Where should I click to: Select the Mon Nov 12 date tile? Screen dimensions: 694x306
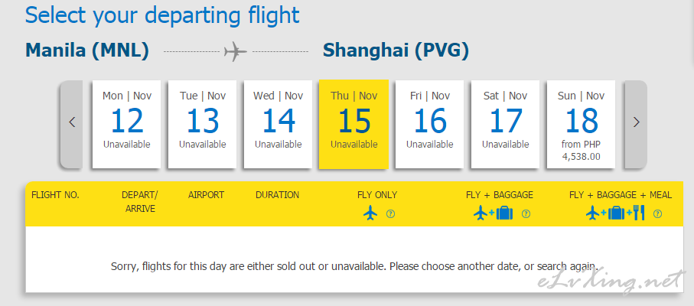[x=126, y=124]
